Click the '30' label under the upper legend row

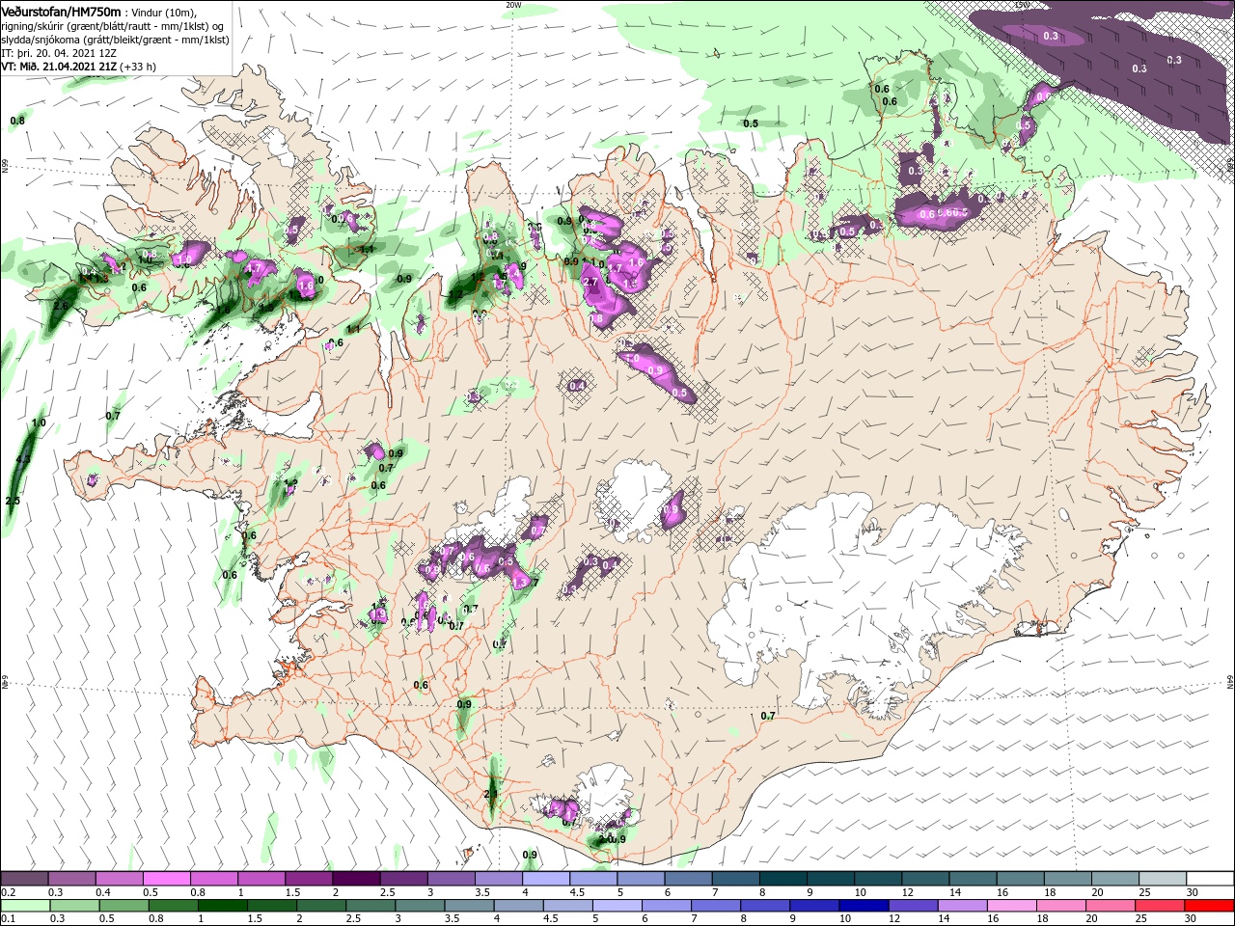(1194, 892)
